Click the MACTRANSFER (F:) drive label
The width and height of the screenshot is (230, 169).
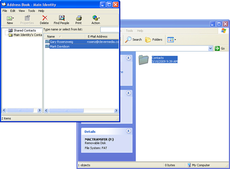[99, 140]
